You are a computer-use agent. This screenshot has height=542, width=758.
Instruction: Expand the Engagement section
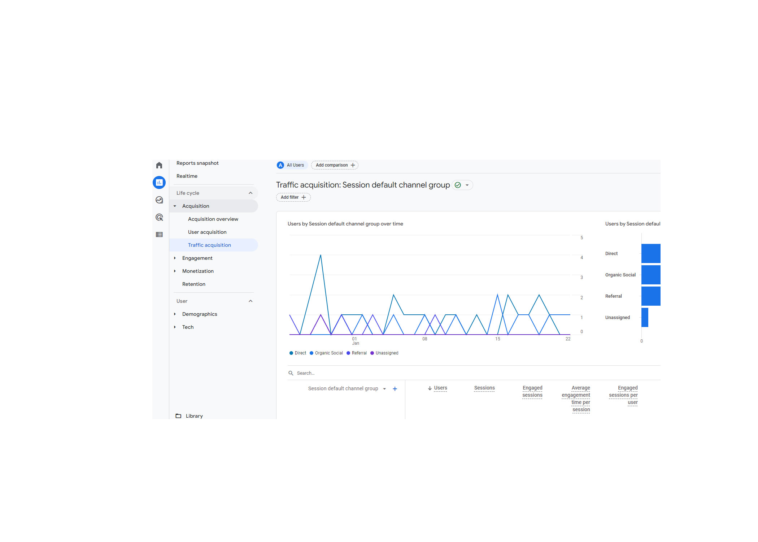coord(175,258)
